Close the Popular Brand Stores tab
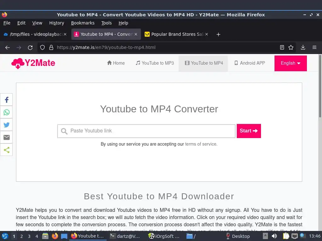This screenshot has width=322, height=241. pyautogui.click(x=207, y=34)
